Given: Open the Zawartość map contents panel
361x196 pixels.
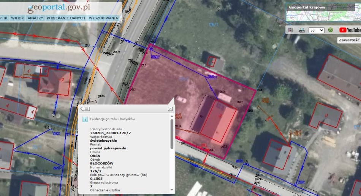Looking at the screenshot, I should tap(349, 40).
